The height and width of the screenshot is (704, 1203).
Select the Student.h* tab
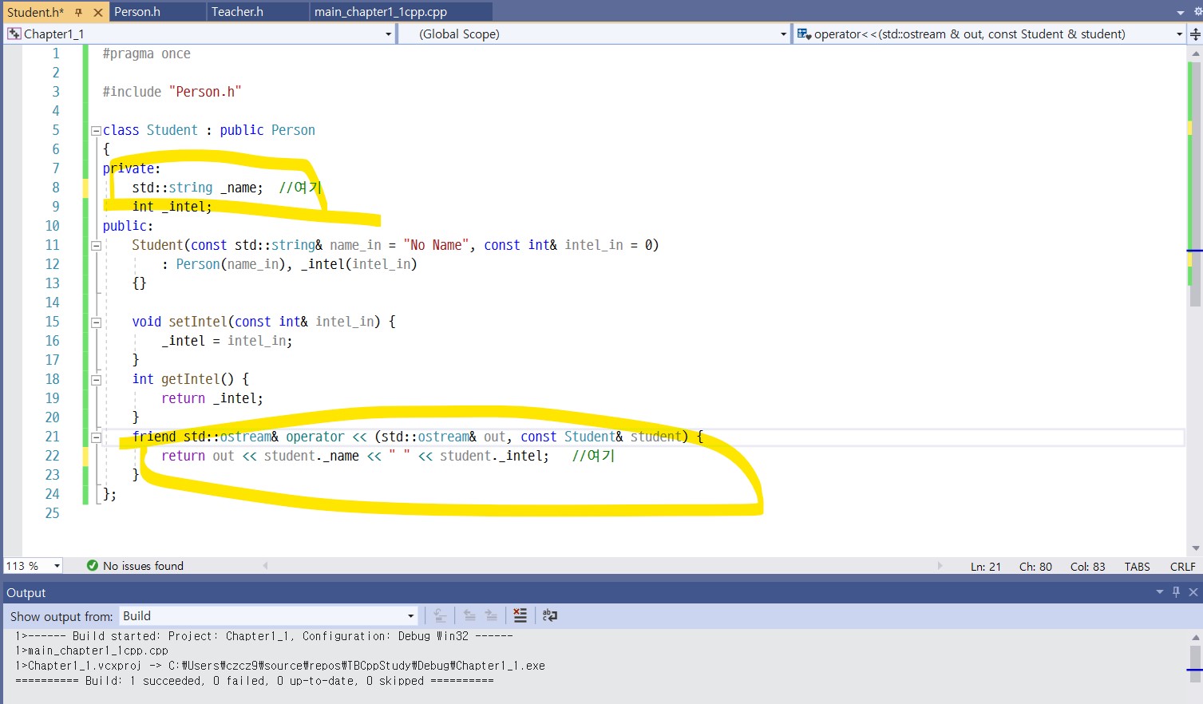(35, 12)
